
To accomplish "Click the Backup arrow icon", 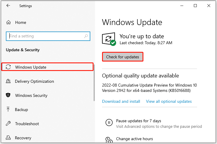I will 8,110.
